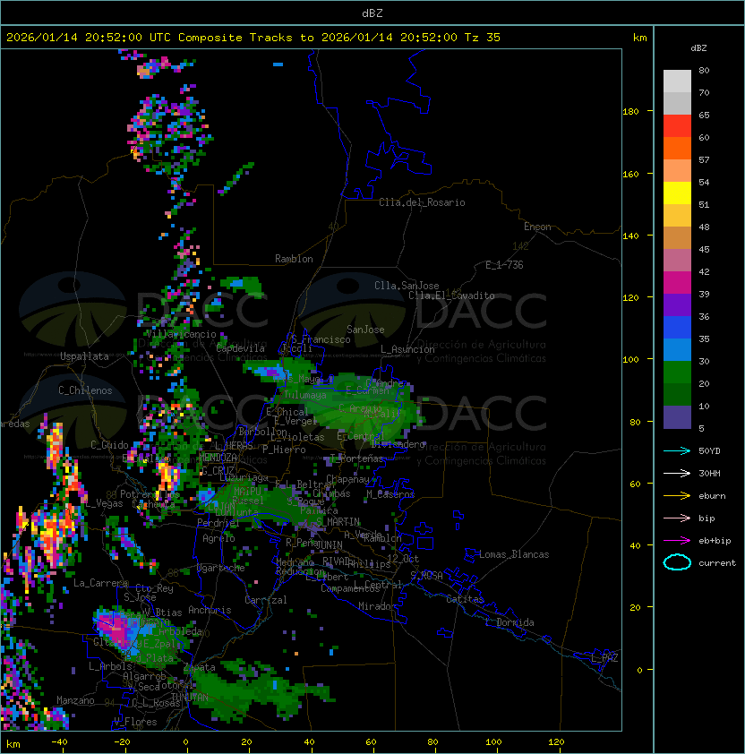Click the '30HM' legend label

coord(709,473)
